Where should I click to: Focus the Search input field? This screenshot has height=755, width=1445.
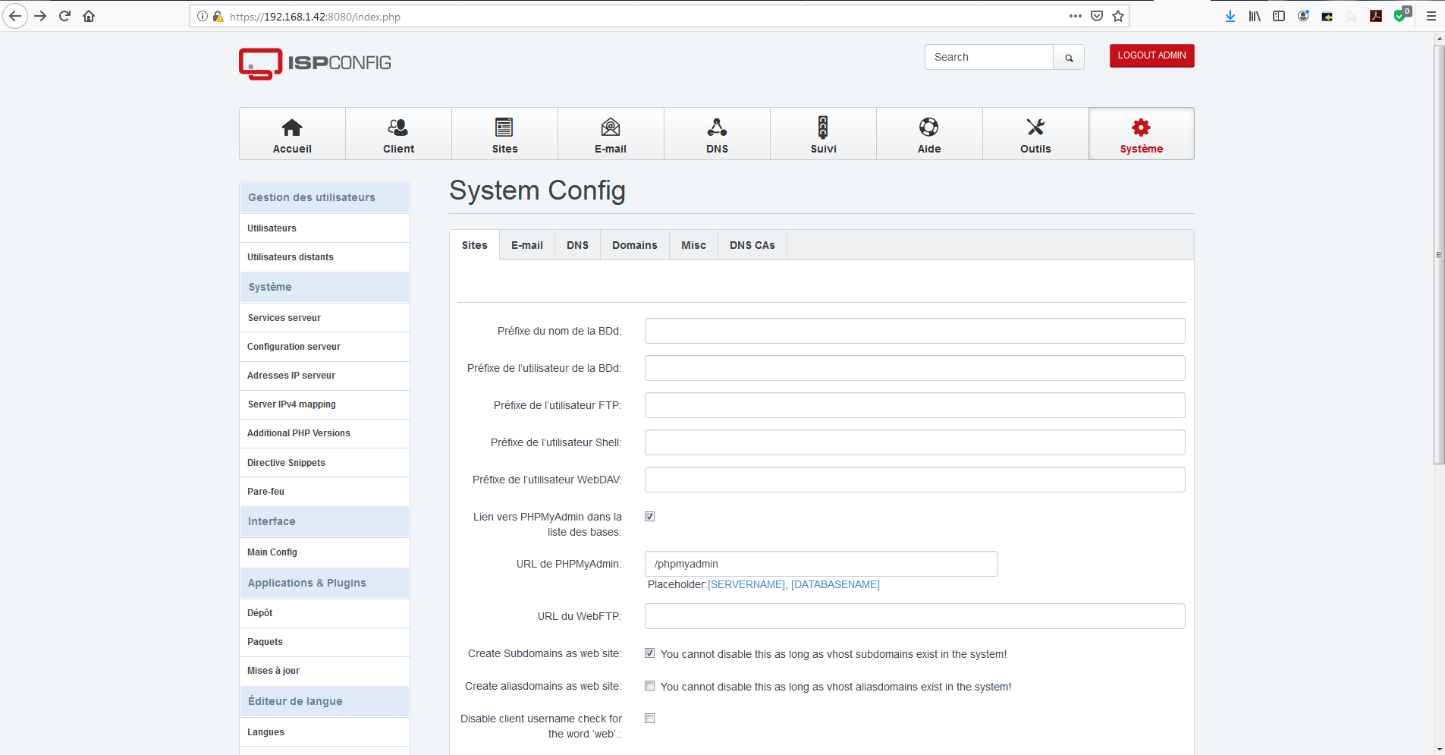(989, 57)
